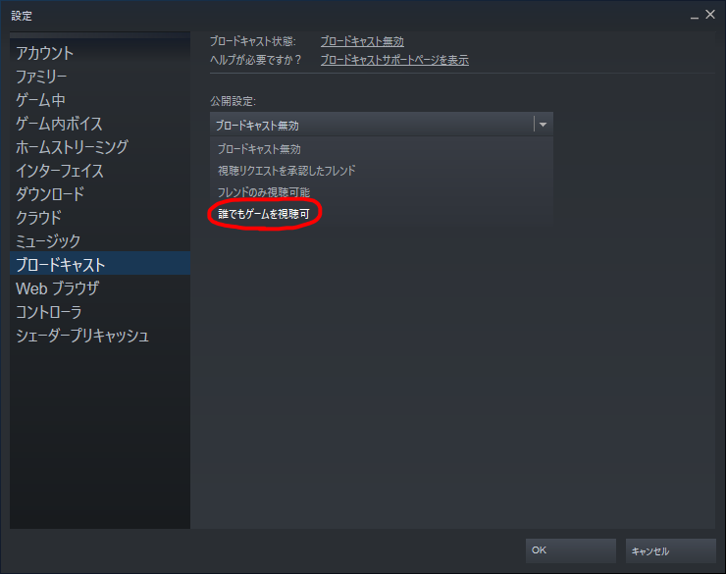The height and width of the screenshot is (574, 726).
Task: Open Web ブラウザ settings
Action: 99,288
